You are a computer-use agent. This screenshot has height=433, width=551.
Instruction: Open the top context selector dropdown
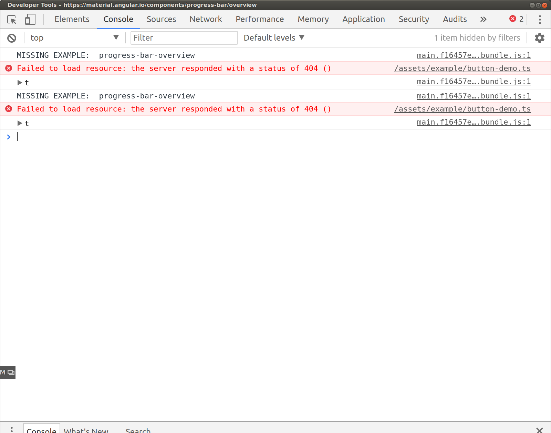coord(74,38)
